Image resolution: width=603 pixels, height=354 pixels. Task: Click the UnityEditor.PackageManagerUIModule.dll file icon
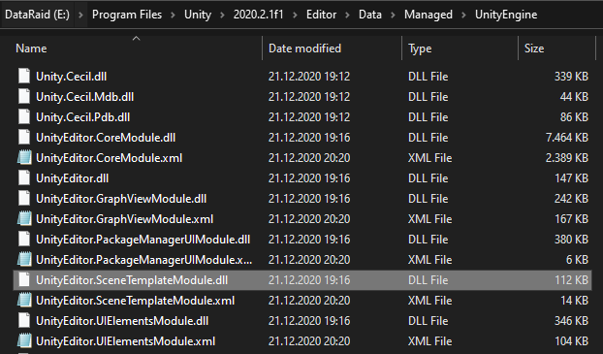24,240
